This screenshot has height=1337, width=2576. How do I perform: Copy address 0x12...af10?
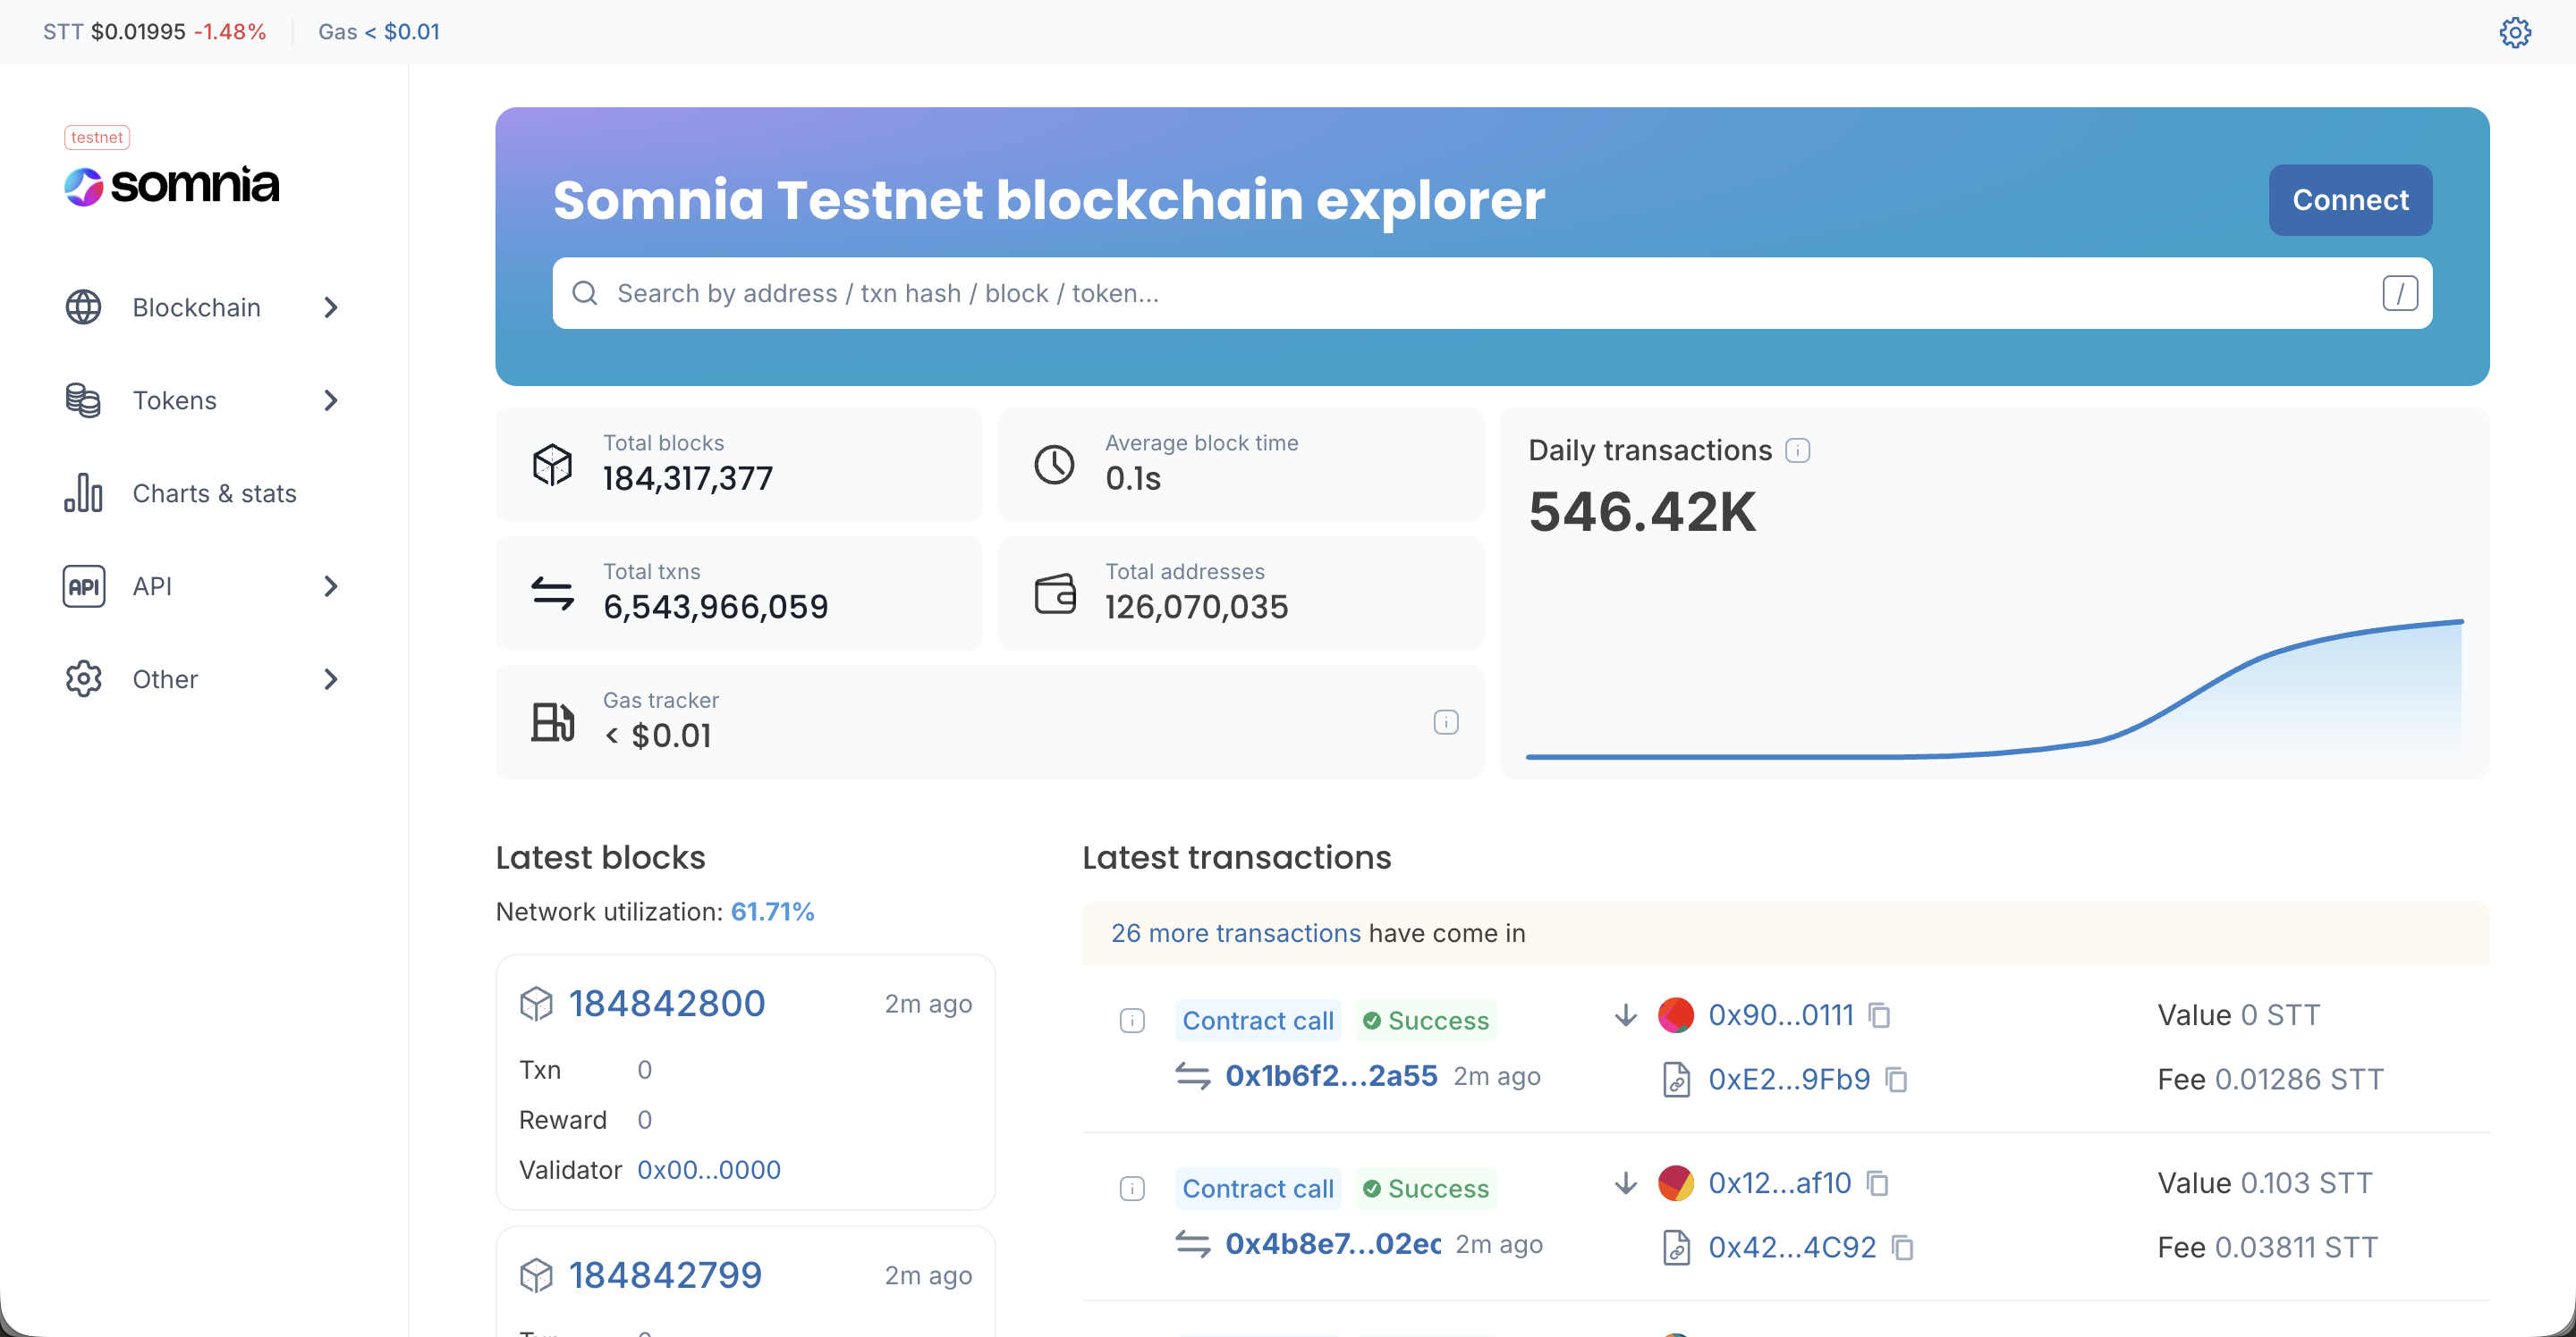[1877, 1183]
